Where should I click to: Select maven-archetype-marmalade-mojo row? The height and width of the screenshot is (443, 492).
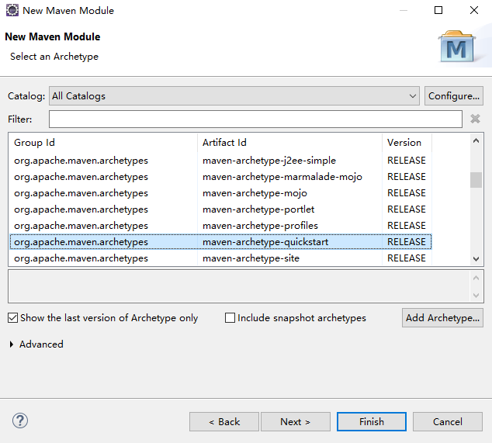coord(220,177)
